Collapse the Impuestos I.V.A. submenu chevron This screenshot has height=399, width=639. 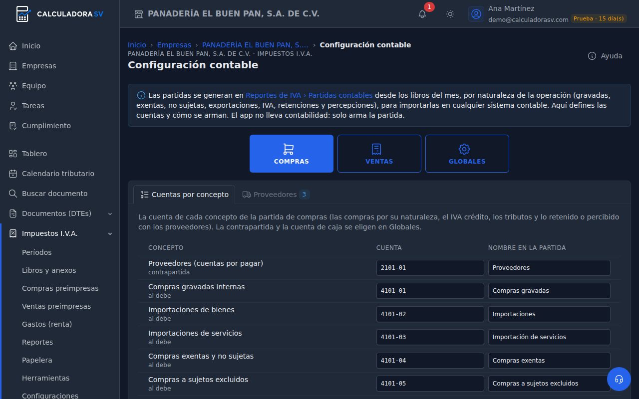110,233
